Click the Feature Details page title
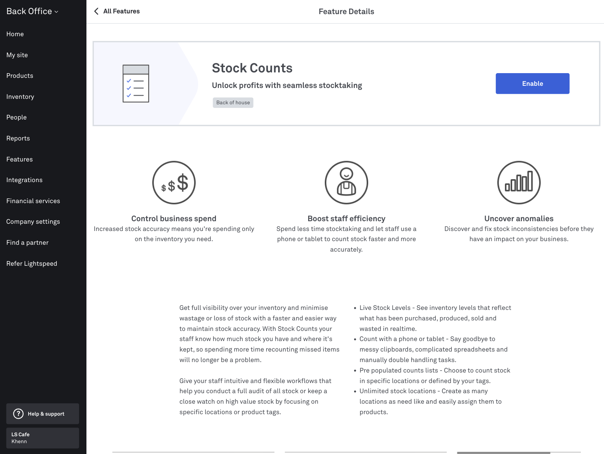Screen dimensions: 604x454 pos(346,12)
